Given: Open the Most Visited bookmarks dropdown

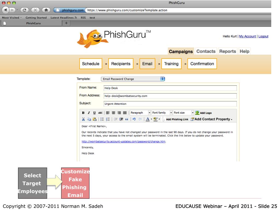Looking at the screenshot, I should pos(12,18).
